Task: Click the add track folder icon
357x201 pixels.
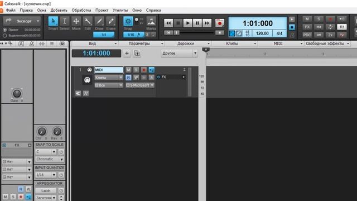Action: tap(137, 54)
